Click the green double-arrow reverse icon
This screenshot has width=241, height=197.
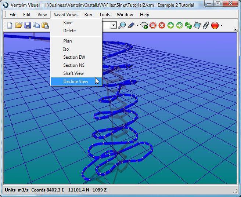pos(188,25)
